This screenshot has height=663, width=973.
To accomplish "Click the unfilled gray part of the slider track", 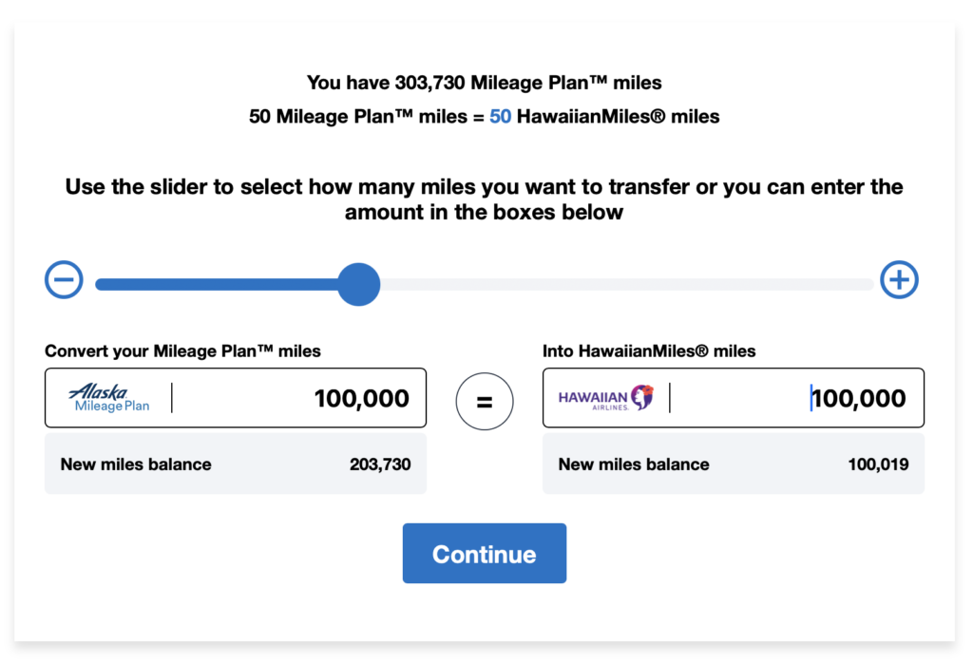I will coord(627,284).
